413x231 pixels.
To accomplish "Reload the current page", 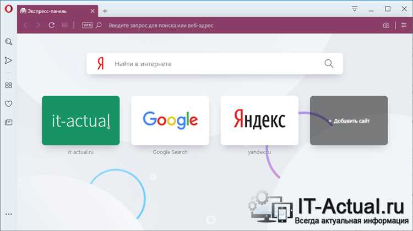I will (52, 25).
